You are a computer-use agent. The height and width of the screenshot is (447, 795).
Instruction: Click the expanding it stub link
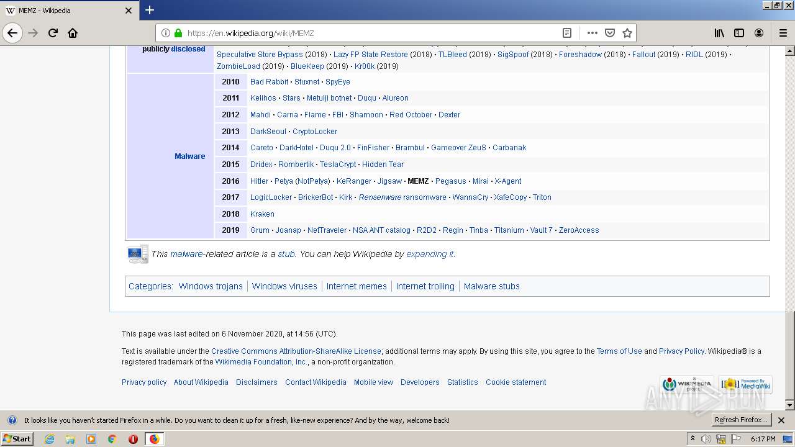pos(430,254)
